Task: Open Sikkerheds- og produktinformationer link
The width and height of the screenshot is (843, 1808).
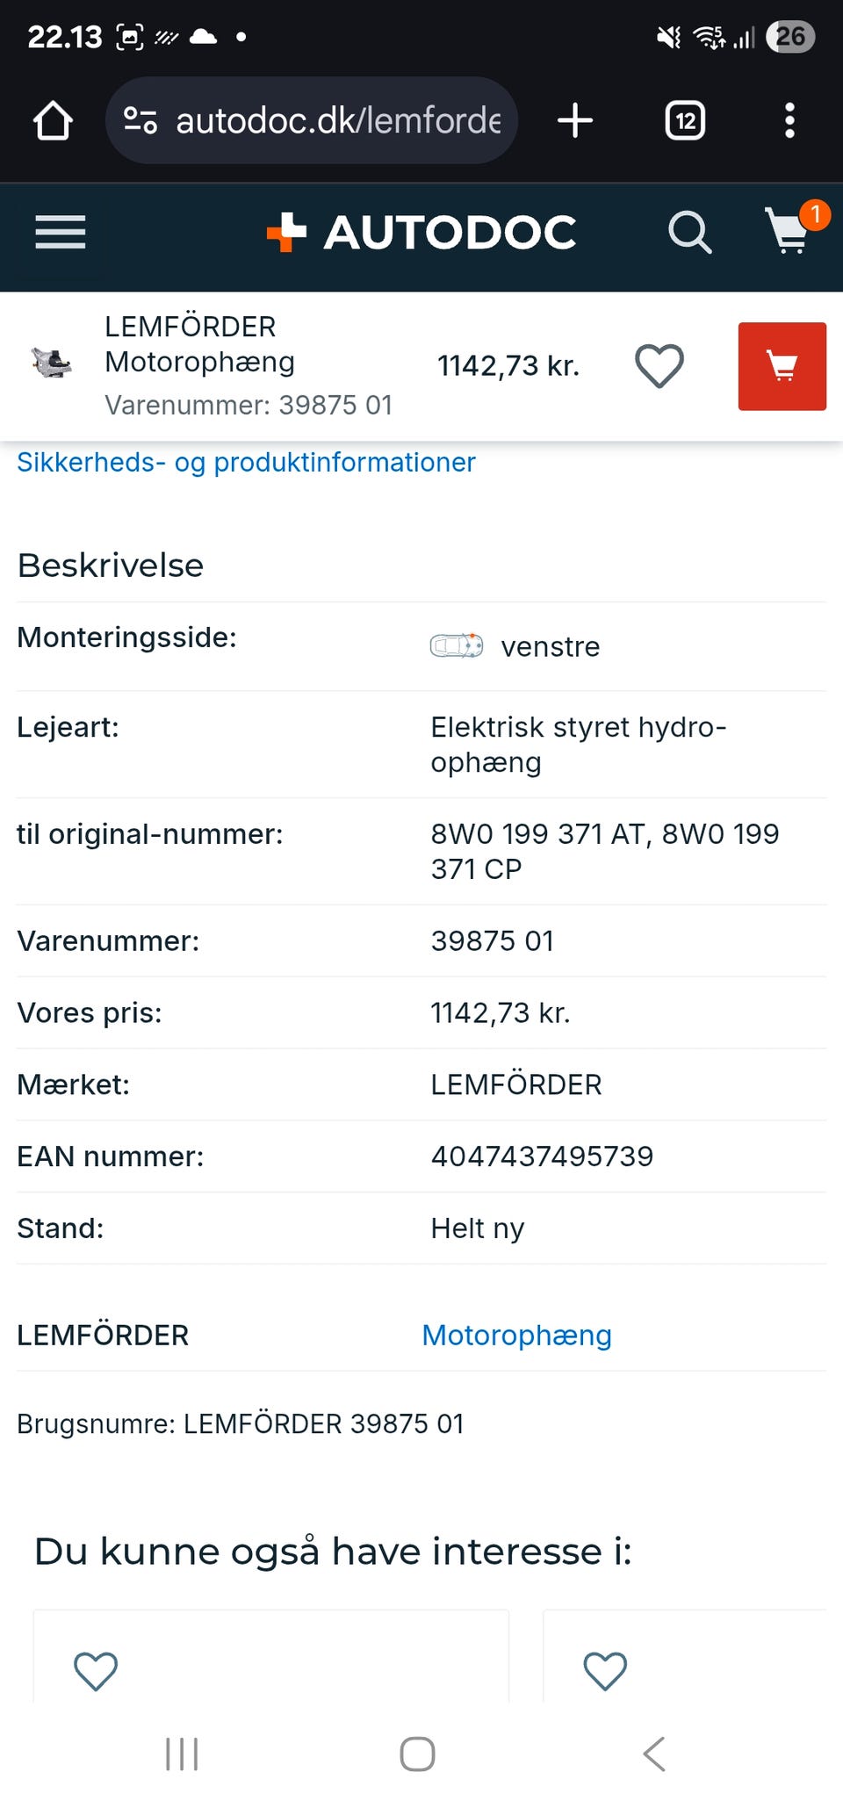Action: (246, 462)
